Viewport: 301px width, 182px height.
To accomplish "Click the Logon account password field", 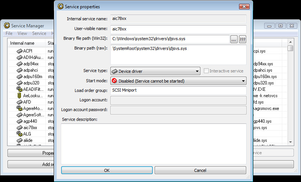I will [178, 110].
